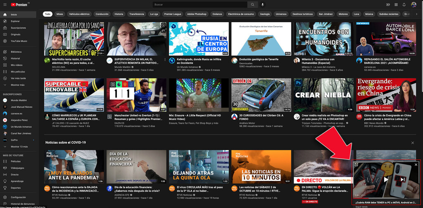
Task: Open Historial in sidebar
Action: [18, 58]
